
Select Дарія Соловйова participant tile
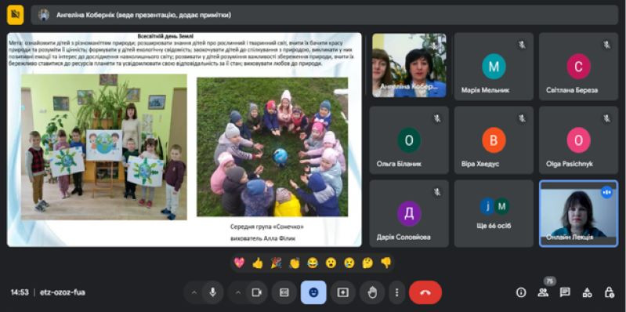[409, 213]
